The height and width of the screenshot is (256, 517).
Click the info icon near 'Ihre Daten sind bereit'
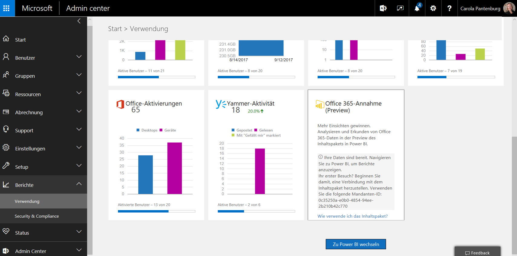pos(320,157)
